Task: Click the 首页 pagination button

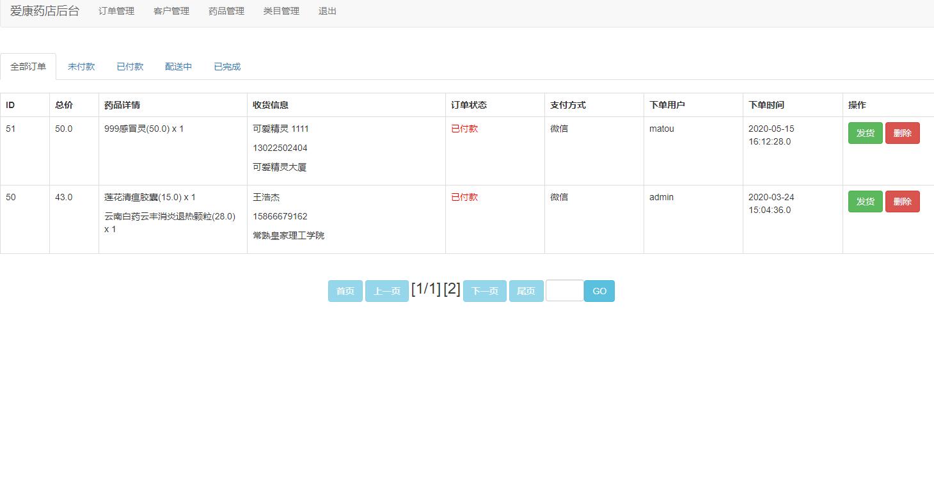Action: tap(345, 290)
